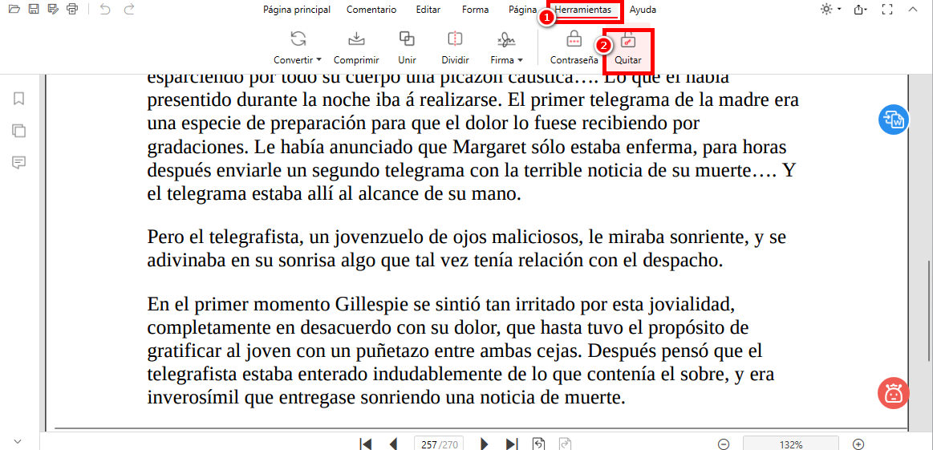Open the theme brightness dropdown
The width and height of the screenshot is (933, 450).
(x=830, y=9)
